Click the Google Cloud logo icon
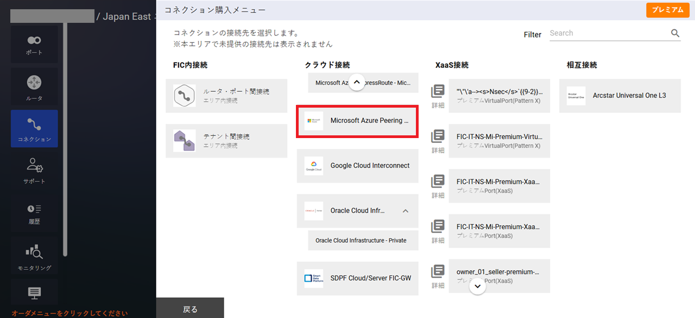This screenshot has height=318, width=695. coord(314,166)
